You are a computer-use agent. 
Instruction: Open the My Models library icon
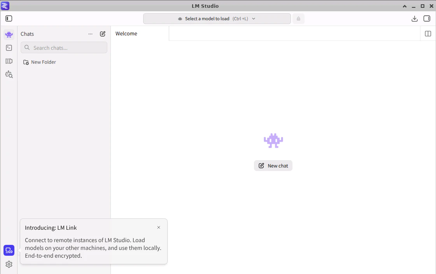point(9,61)
